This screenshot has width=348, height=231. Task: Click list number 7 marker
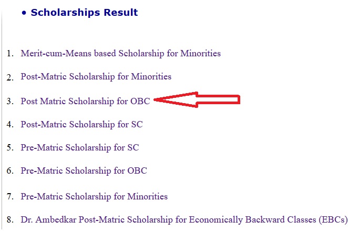(9, 197)
